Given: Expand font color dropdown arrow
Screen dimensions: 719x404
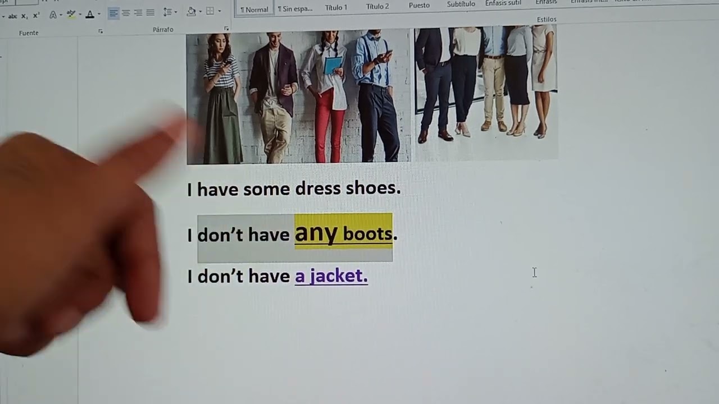Looking at the screenshot, I should (x=99, y=14).
